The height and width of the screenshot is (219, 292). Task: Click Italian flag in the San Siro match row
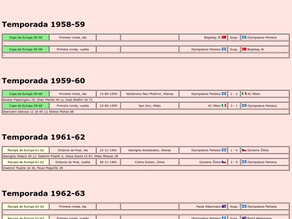tap(224, 105)
